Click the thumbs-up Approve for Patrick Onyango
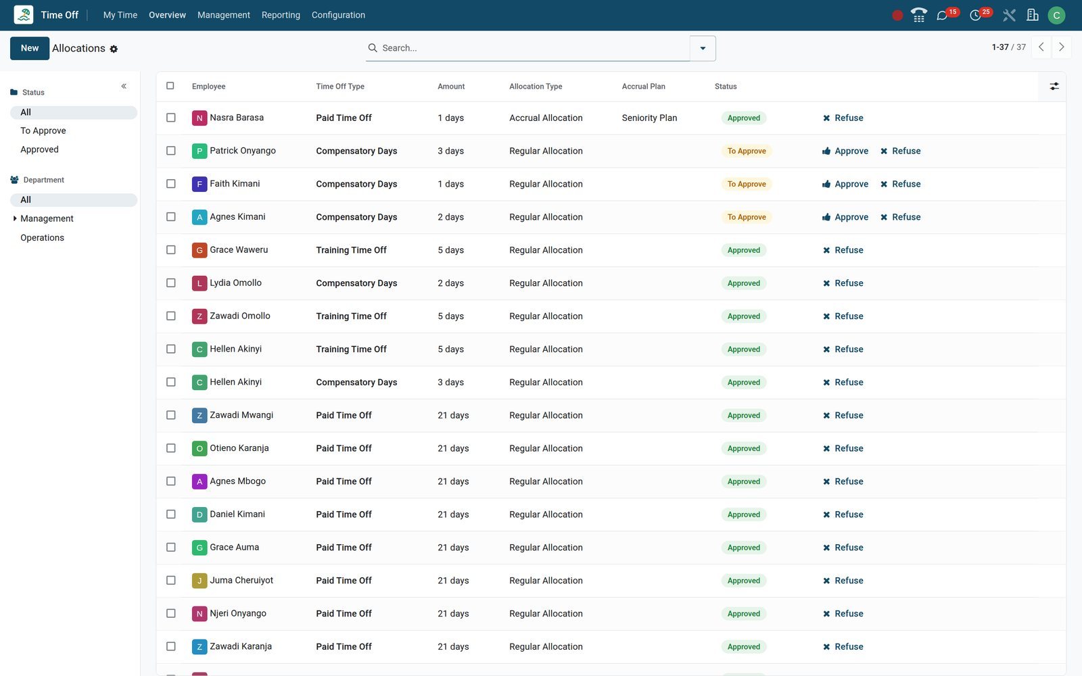The image size is (1082, 676). 845,151
